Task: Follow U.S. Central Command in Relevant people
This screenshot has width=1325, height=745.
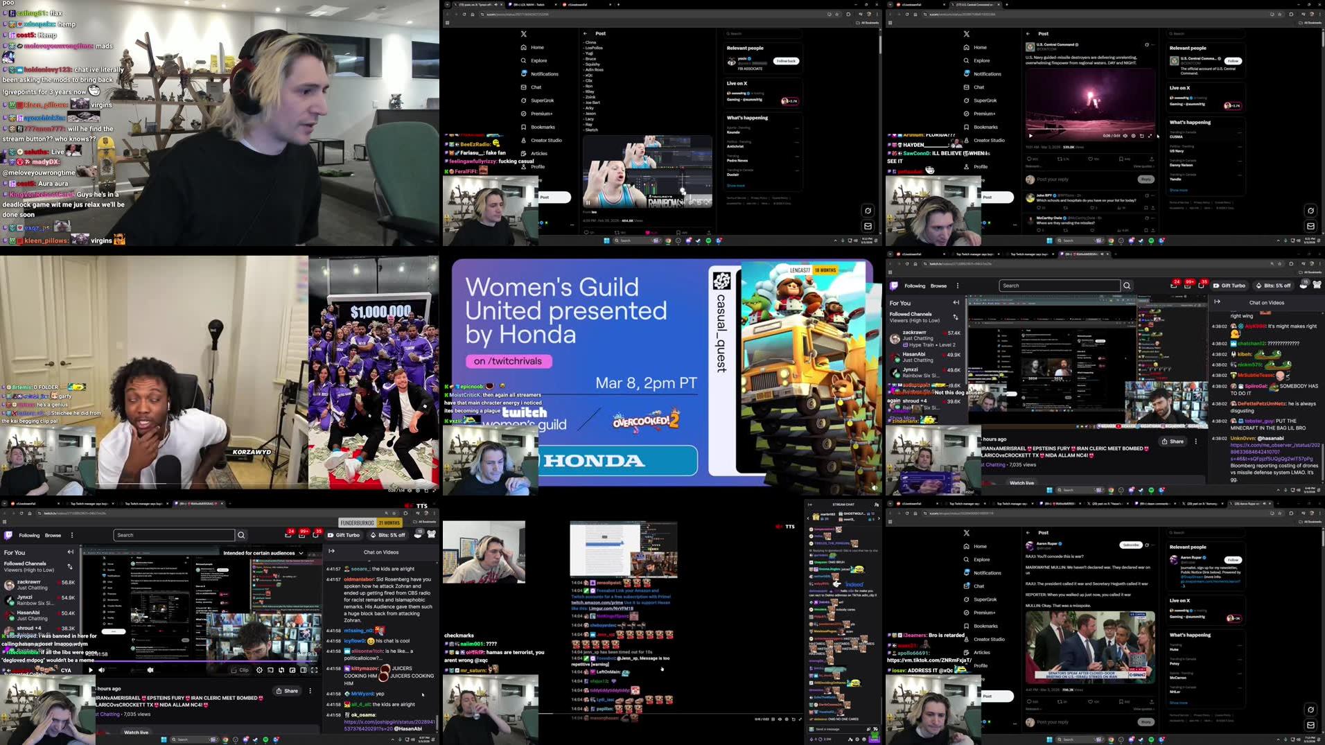Action: 1233,61
